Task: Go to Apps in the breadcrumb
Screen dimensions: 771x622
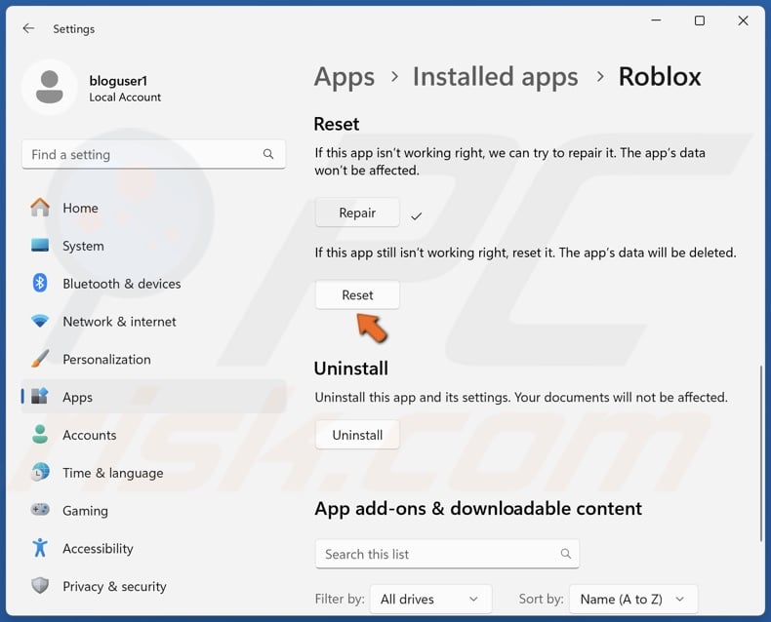Action: click(344, 77)
